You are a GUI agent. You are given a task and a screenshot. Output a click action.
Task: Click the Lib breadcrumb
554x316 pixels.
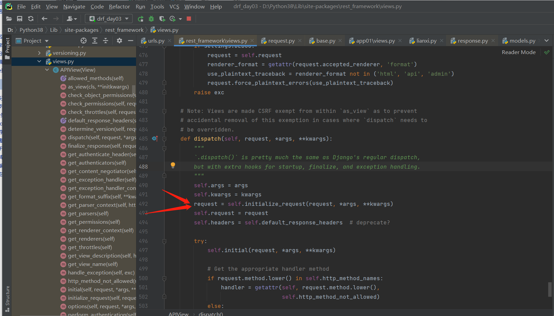(x=54, y=30)
